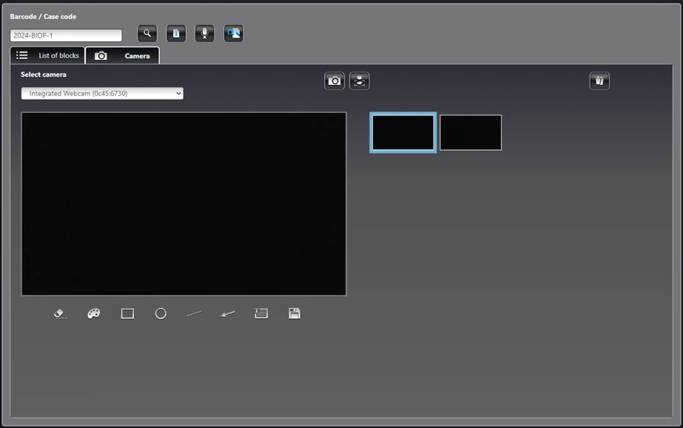Delete selected image with trash button
The height and width of the screenshot is (428, 683).
(x=599, y=81)
